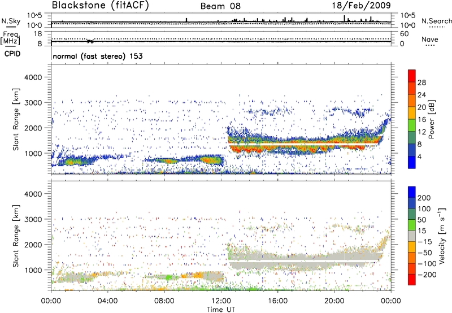Pick the gray Velocity segment between -15 and 15
This screenshot has height=313, width=452.
click(x=412, y=236)
